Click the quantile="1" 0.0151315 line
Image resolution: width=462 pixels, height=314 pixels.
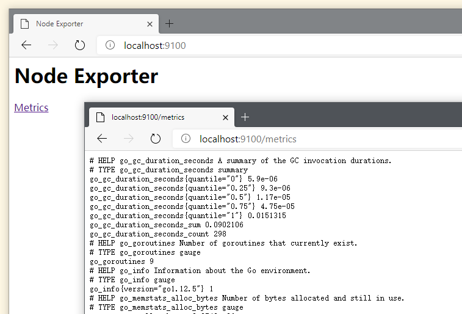point(188,216)
